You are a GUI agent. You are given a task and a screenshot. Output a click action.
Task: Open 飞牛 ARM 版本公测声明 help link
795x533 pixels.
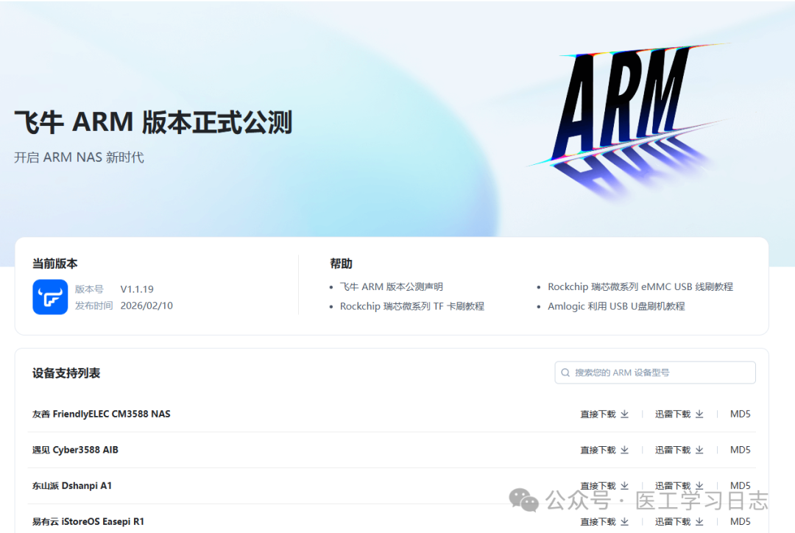click(x=391, y=286)
